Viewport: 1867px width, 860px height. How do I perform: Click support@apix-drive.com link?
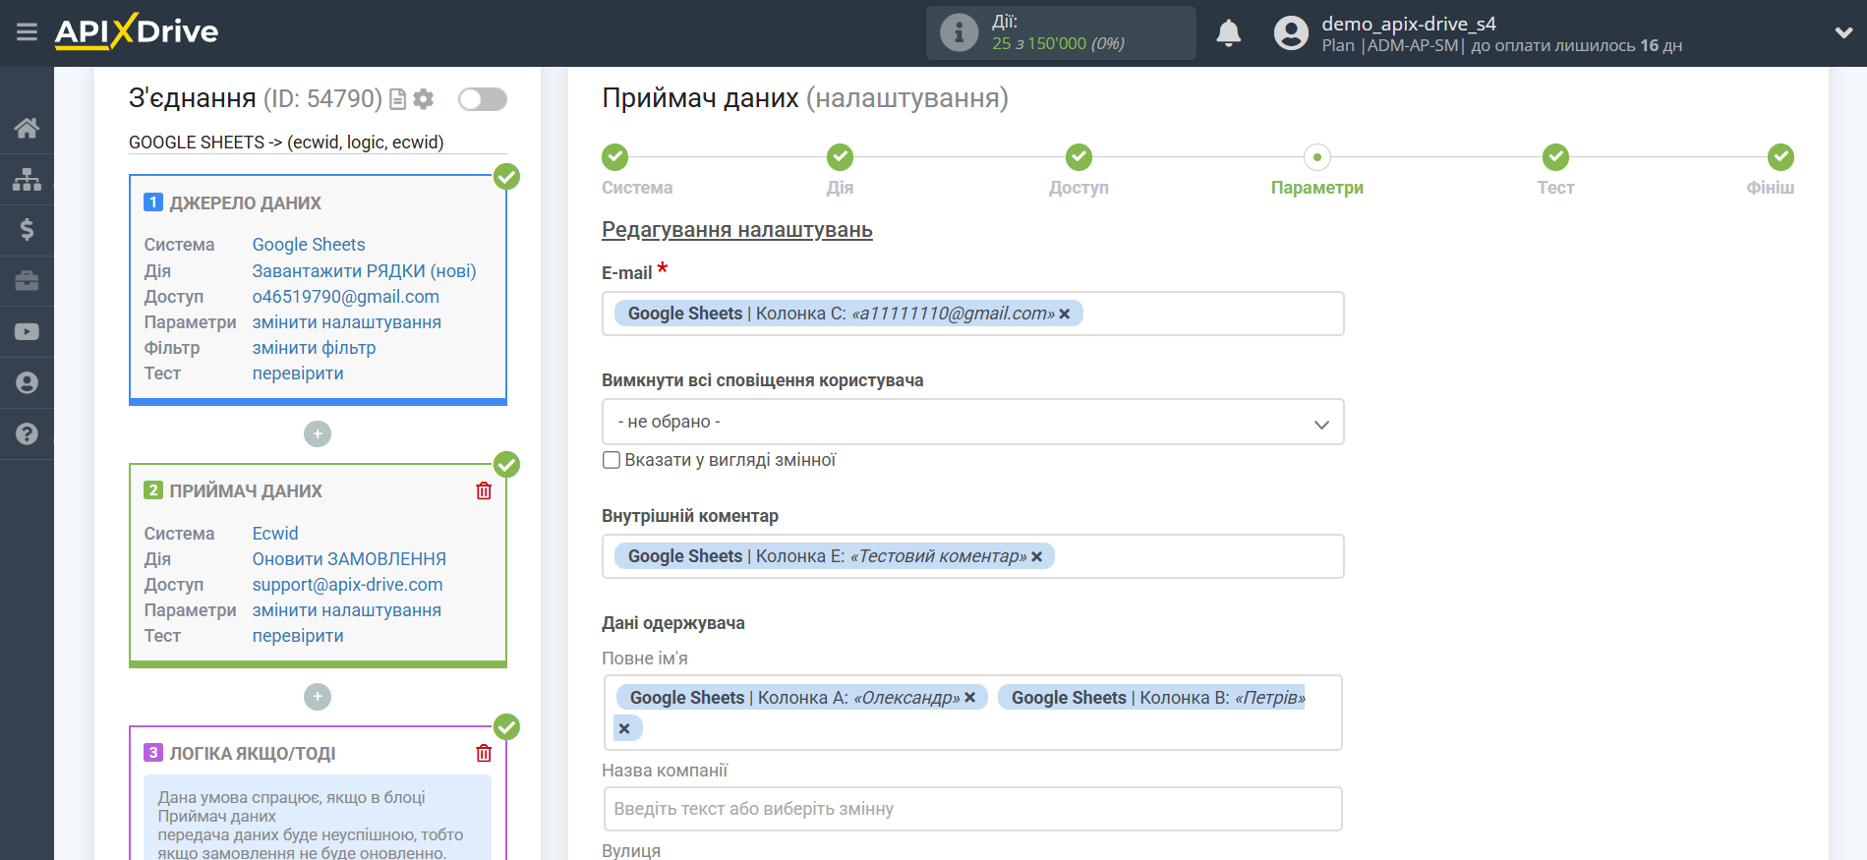pos(347,585)
